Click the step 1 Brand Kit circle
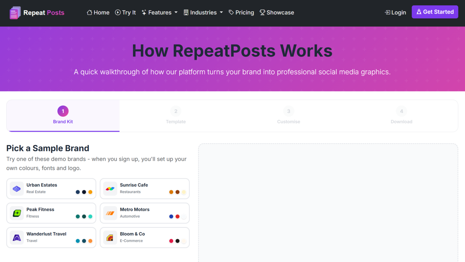This screenshot has width=465, height=262. click(63, 111)
